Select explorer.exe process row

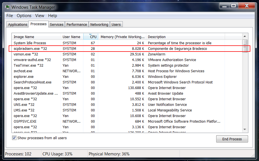(x=127, y=77)
